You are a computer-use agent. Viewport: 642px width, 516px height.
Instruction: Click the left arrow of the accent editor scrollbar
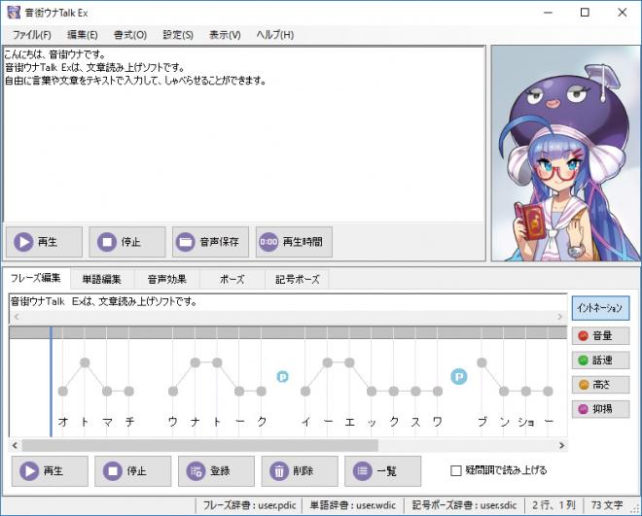point(16,446)
